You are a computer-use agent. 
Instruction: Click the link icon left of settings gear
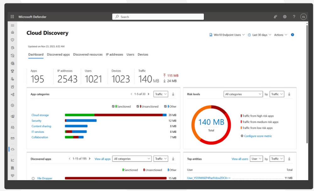click(x=275, y=17)
